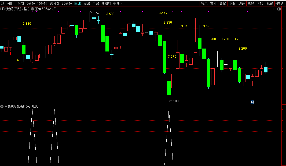Toggle right side panel icon at chart top-right
The width and height of the screenshot is (286, 166).
click(x=279, y=9)
